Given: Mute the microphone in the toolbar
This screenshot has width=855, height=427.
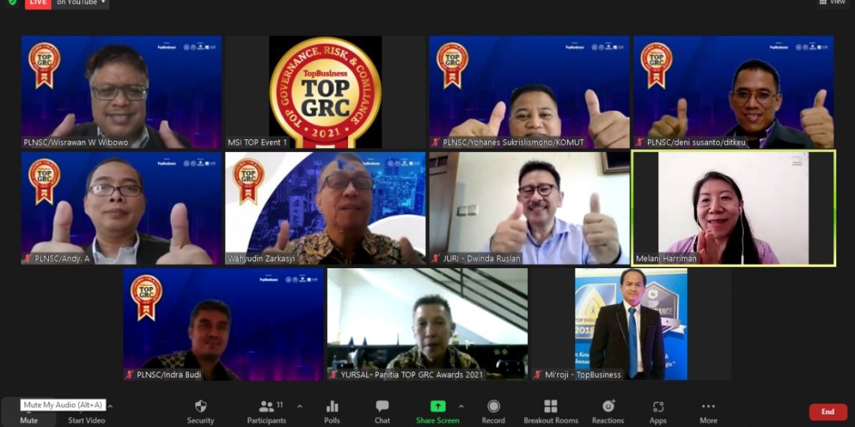Looking at the screenshot, I should [29, 414].
